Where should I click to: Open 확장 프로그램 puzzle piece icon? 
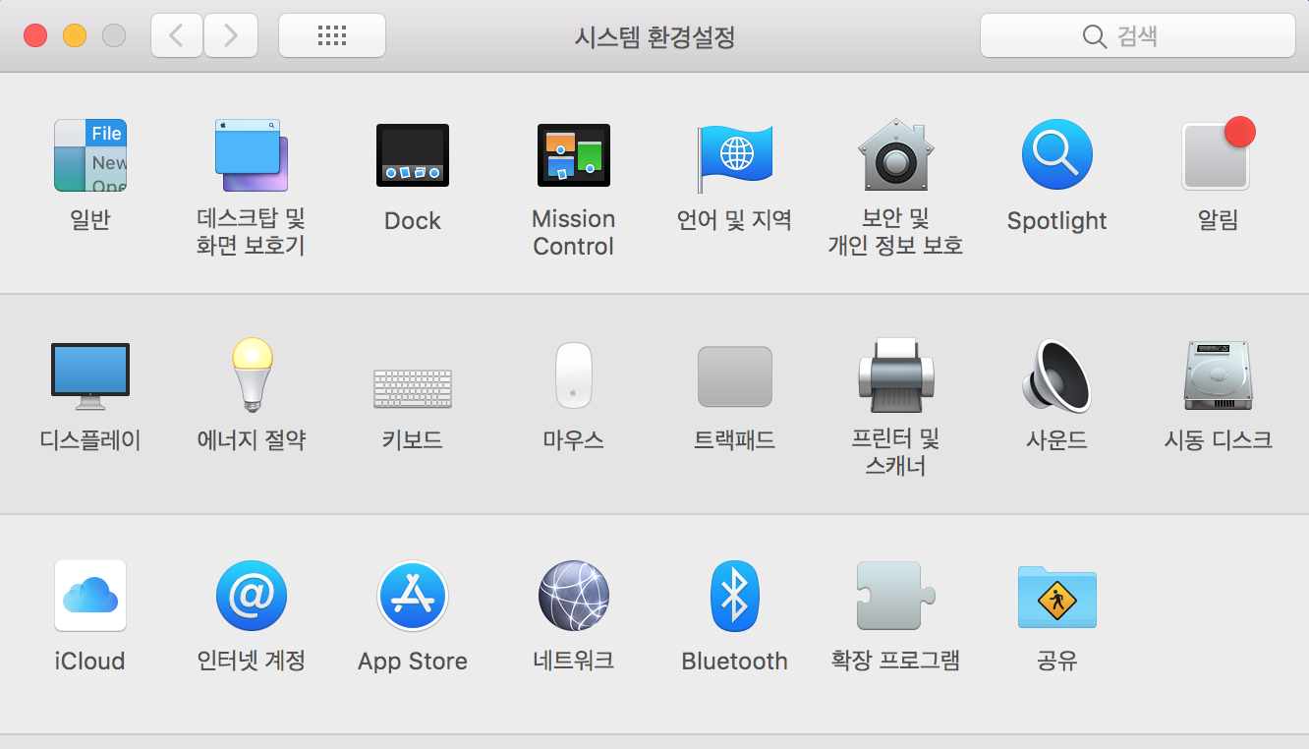click(895, 596)
